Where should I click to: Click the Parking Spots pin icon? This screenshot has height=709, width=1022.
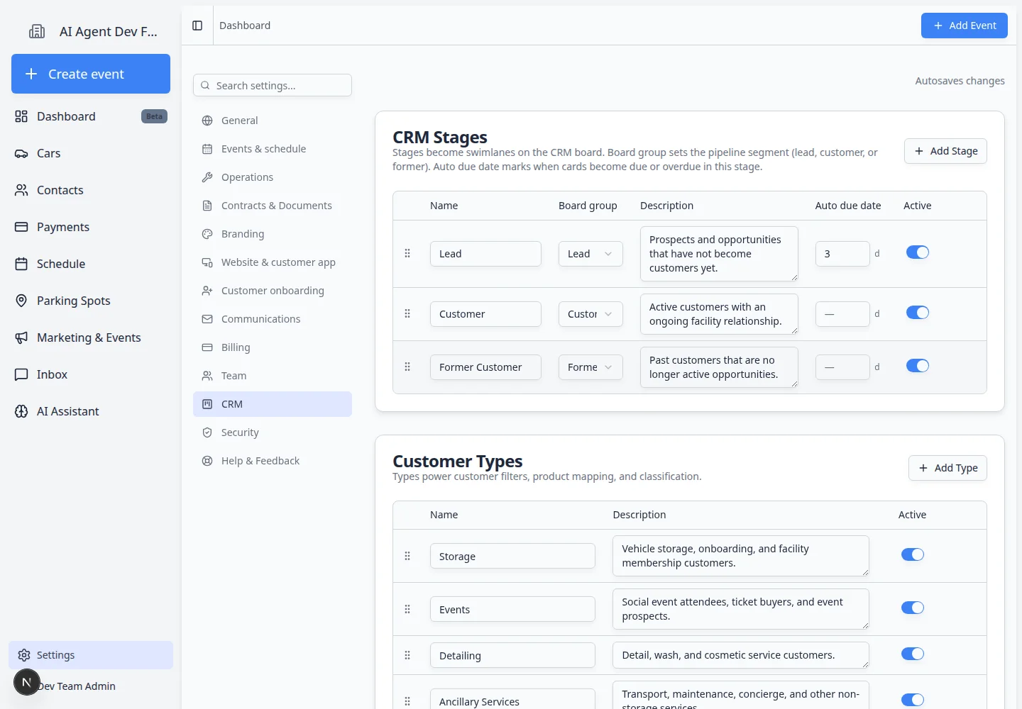click(21, 301)
